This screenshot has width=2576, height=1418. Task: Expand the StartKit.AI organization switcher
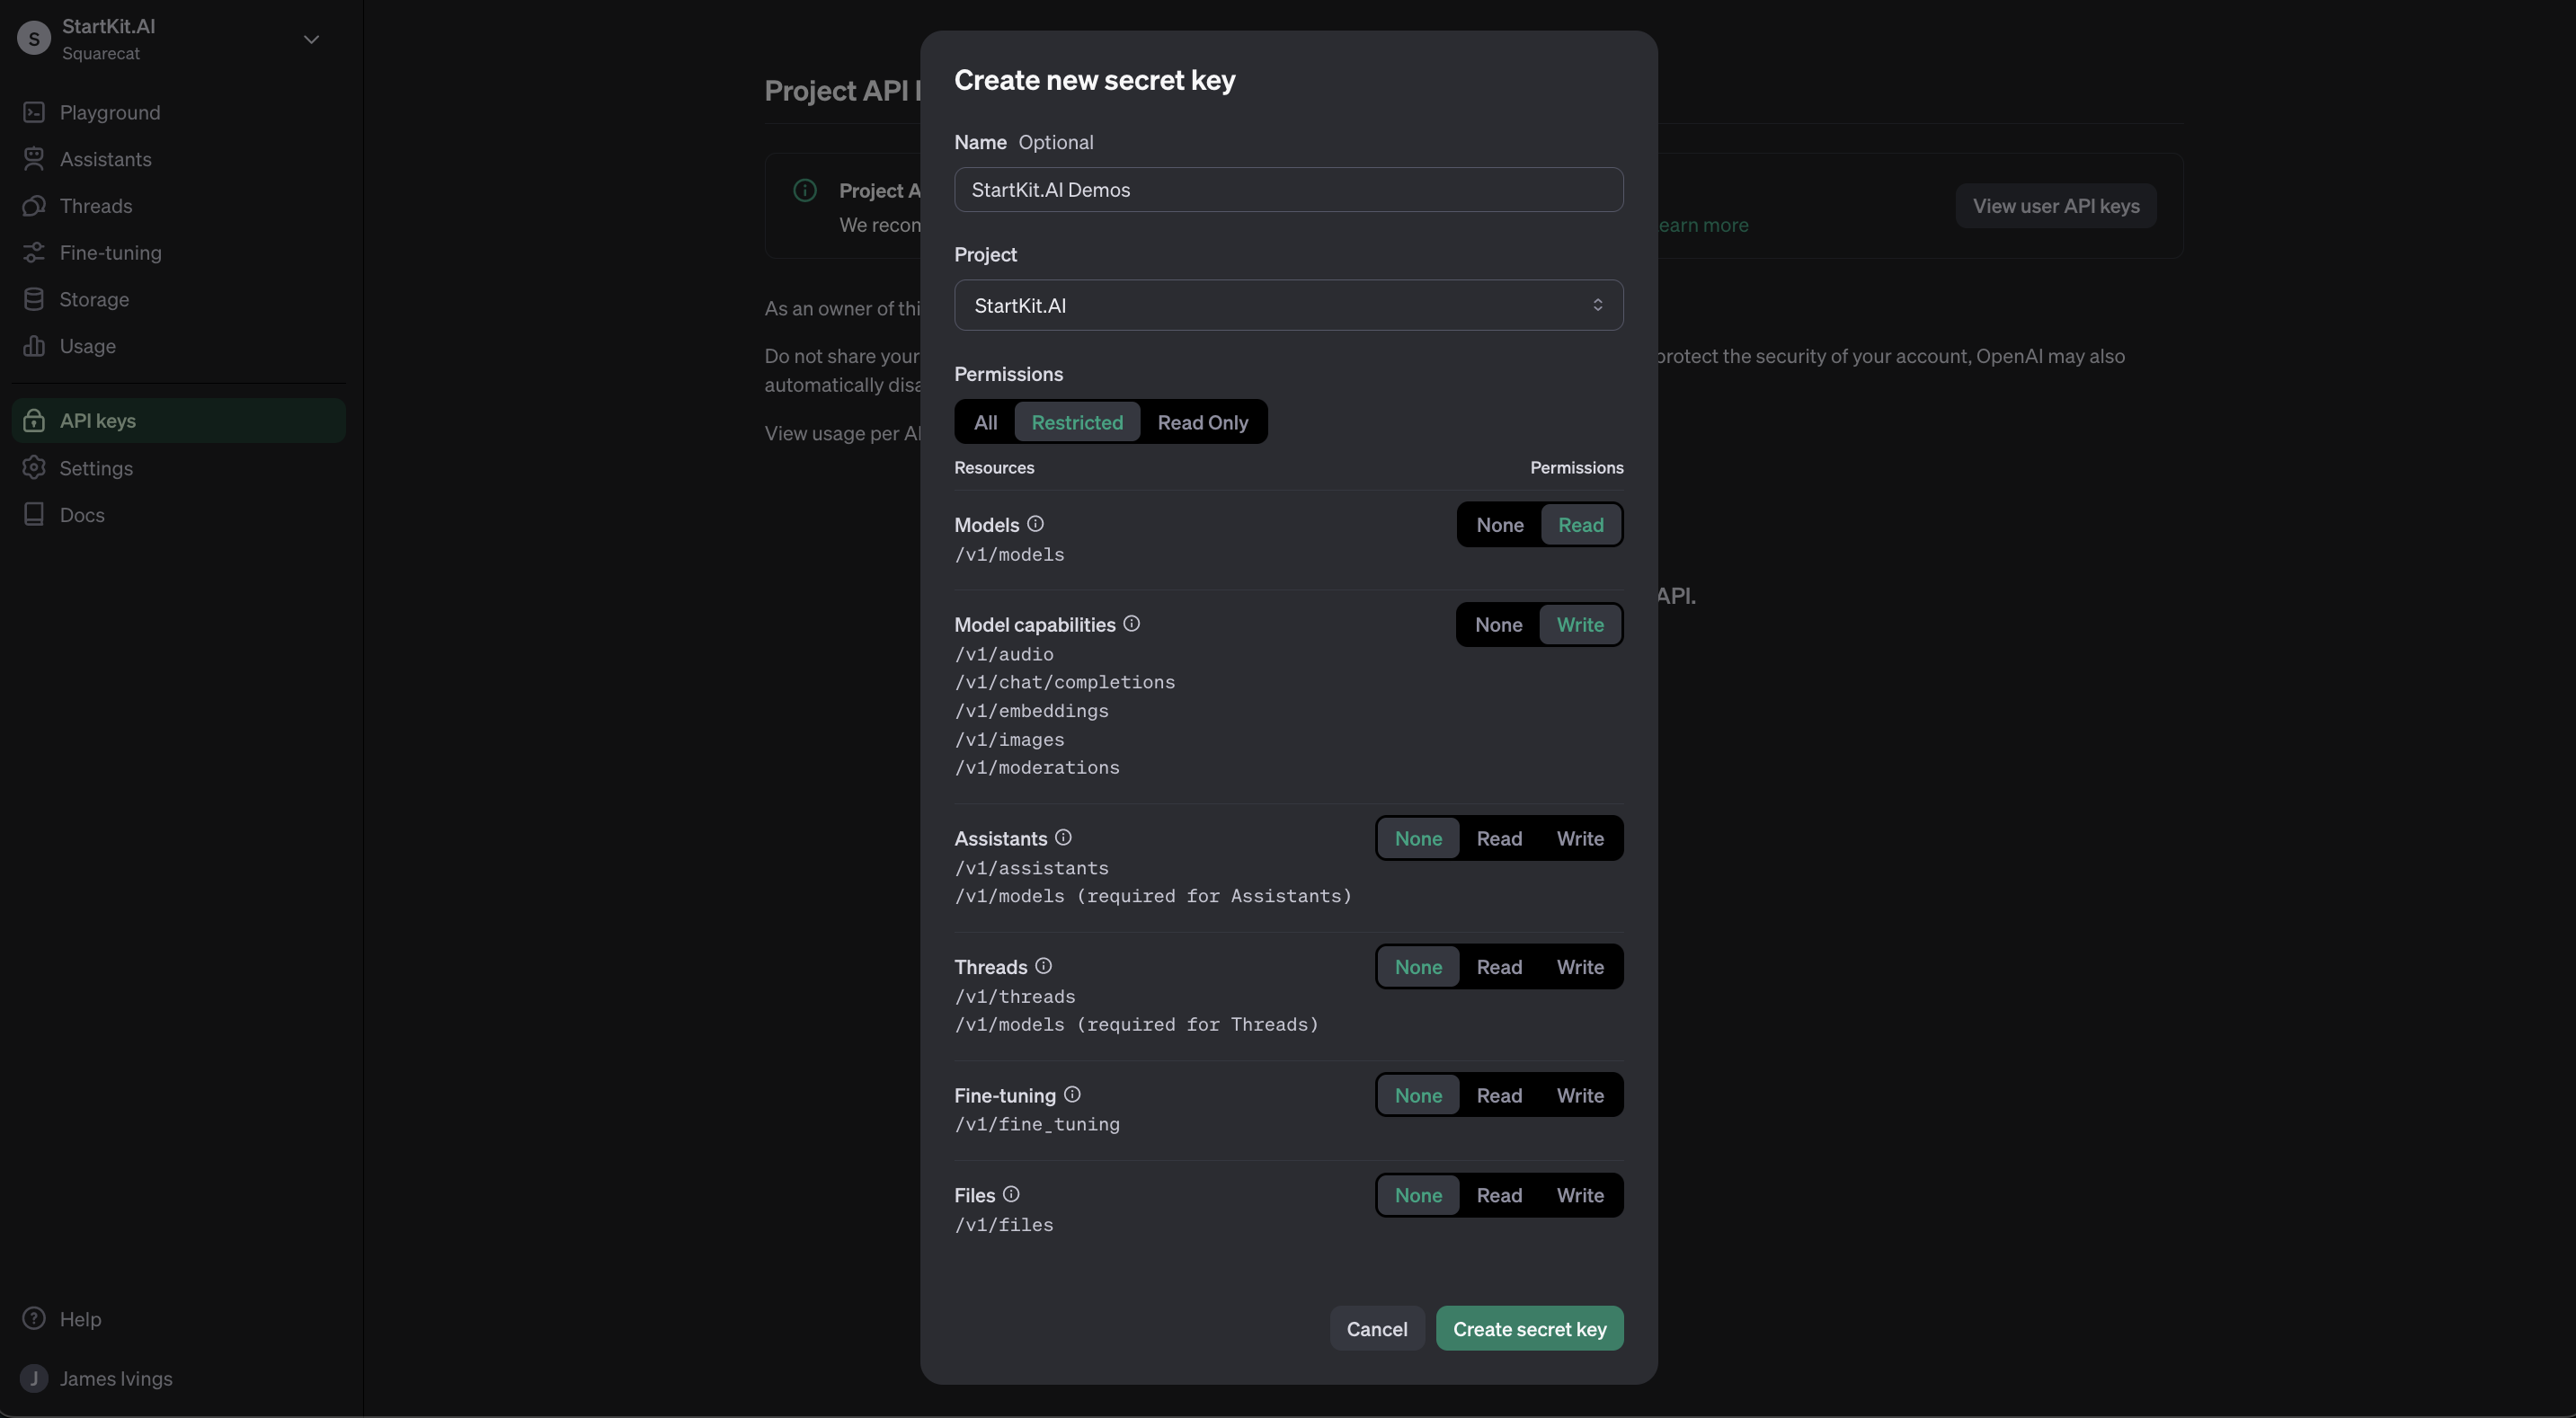click(x=310, y=40)
